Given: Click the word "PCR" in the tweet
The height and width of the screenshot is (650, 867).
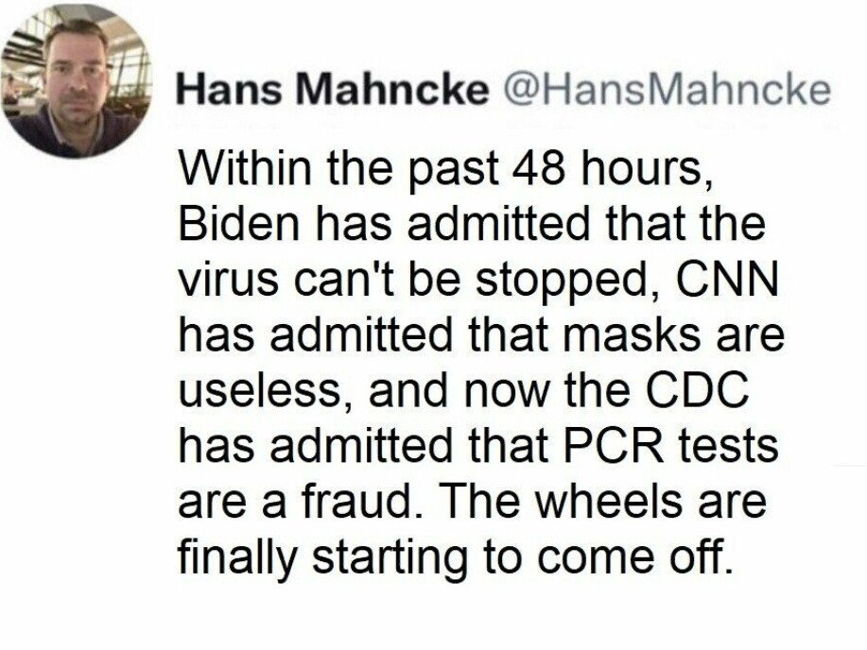Looking at the screenshot, I should (x=614, y=446).
